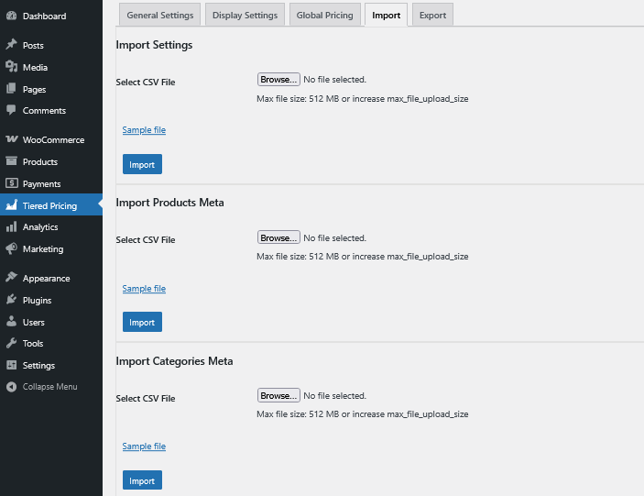Viewport: 644px width, 496px height.
Task: Click the Appearance paintbrush icon
Action: click(11, 278)
